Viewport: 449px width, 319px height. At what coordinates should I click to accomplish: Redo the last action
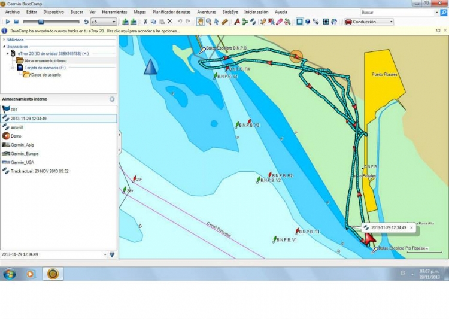(188, 22)
